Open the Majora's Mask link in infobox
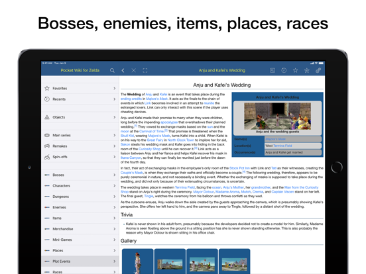The width and height of the screenshot is (366, 274). 275,139
